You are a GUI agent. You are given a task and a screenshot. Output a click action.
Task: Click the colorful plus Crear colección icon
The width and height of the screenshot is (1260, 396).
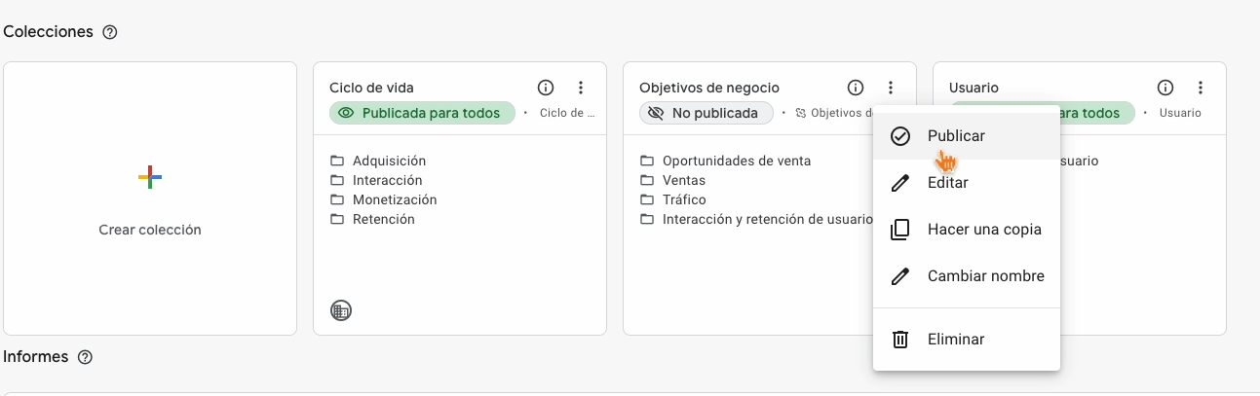(x=150, y=177)
